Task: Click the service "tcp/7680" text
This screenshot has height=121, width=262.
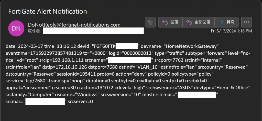Action: [x=22, y=81]
